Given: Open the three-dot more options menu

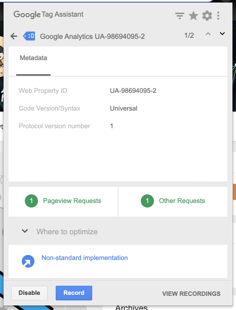Looking at the screenshot, I should point(218,16).
